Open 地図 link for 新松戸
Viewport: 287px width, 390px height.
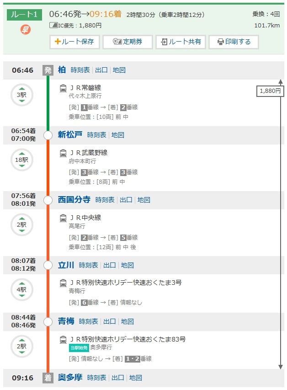point(118,135)
